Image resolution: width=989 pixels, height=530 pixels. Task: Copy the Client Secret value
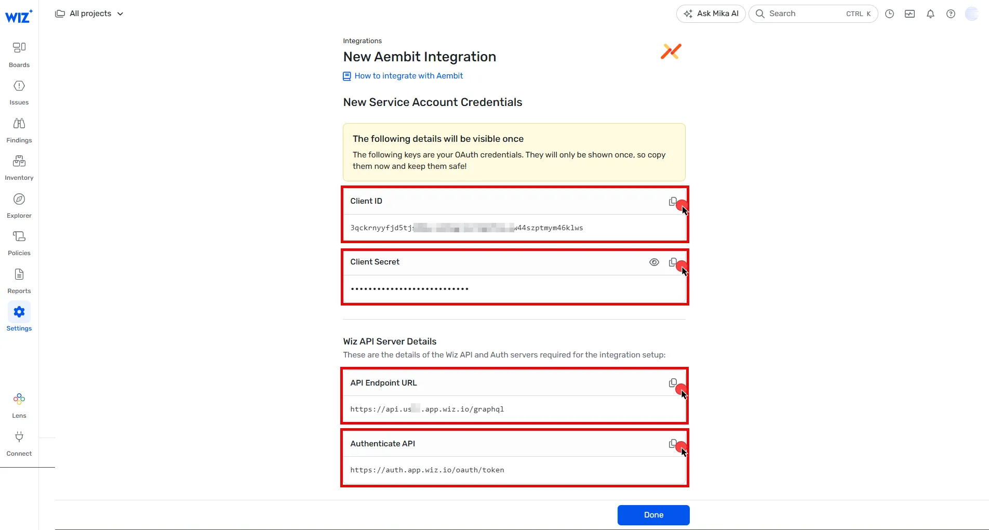click(x=673, y=262)
